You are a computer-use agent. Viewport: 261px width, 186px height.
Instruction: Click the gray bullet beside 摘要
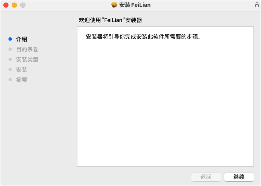10,80
